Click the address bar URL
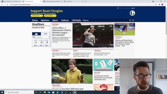167x94 pixels. point(21,5)
